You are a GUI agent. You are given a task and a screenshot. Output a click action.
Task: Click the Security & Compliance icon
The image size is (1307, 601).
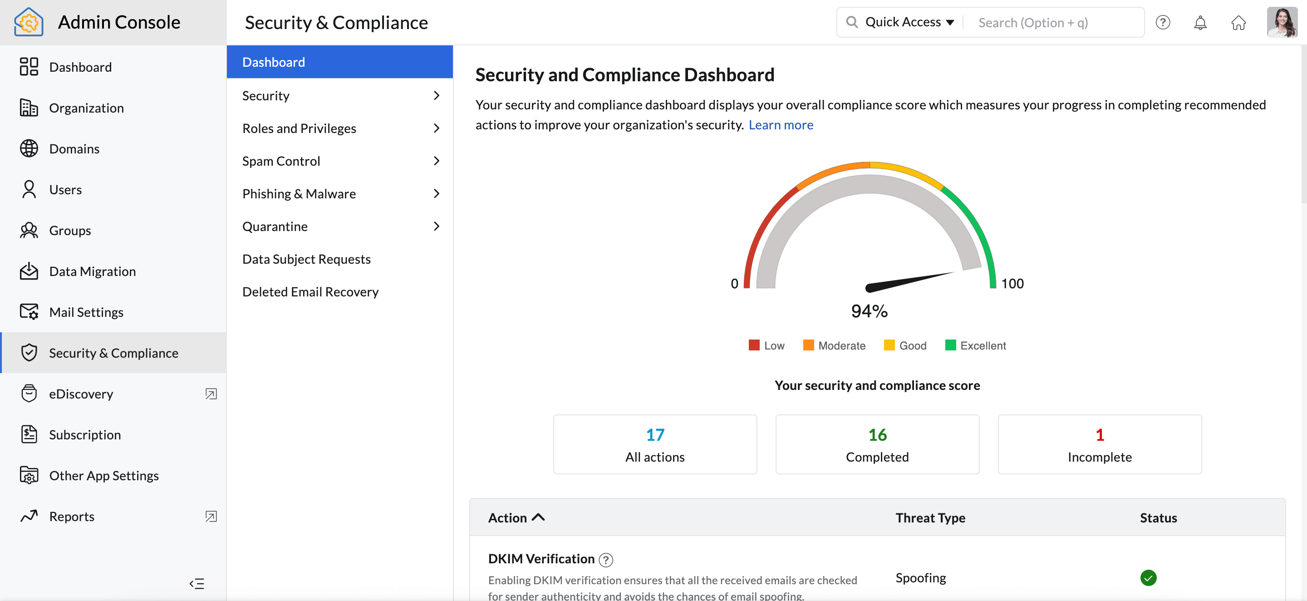click(x=29, y=353)
